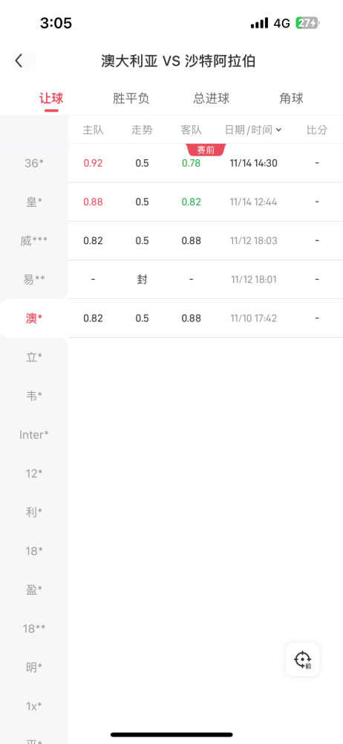Tap the 封 status in 易** row
The width and height of the screenshot is (343, 744).
(142, 280)
